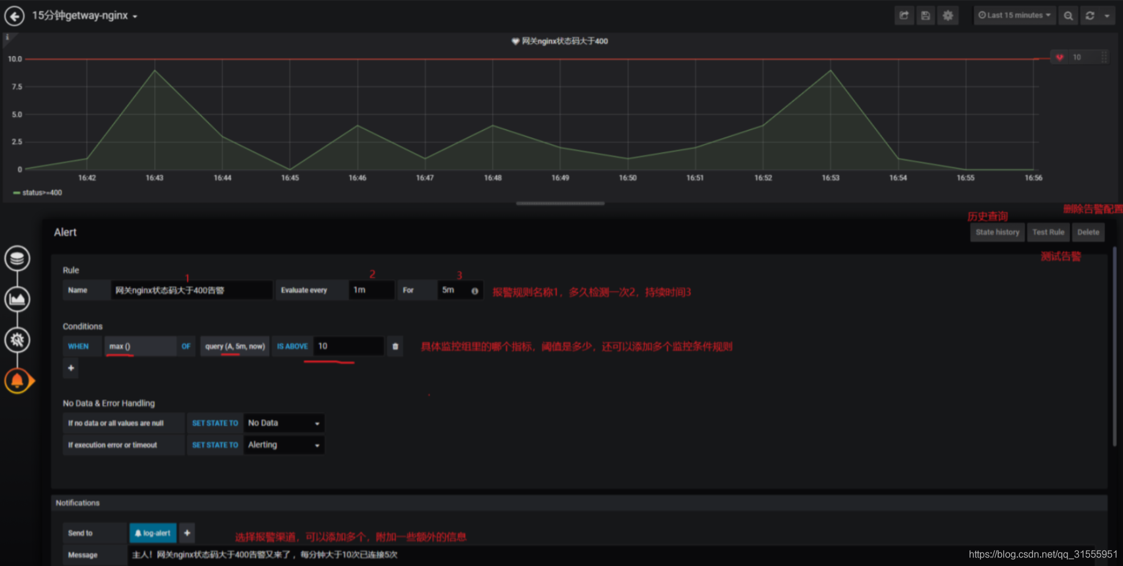1123x566 pixels.
Task: Select the Alert tab bell icon
Action: tap(17, 381)
